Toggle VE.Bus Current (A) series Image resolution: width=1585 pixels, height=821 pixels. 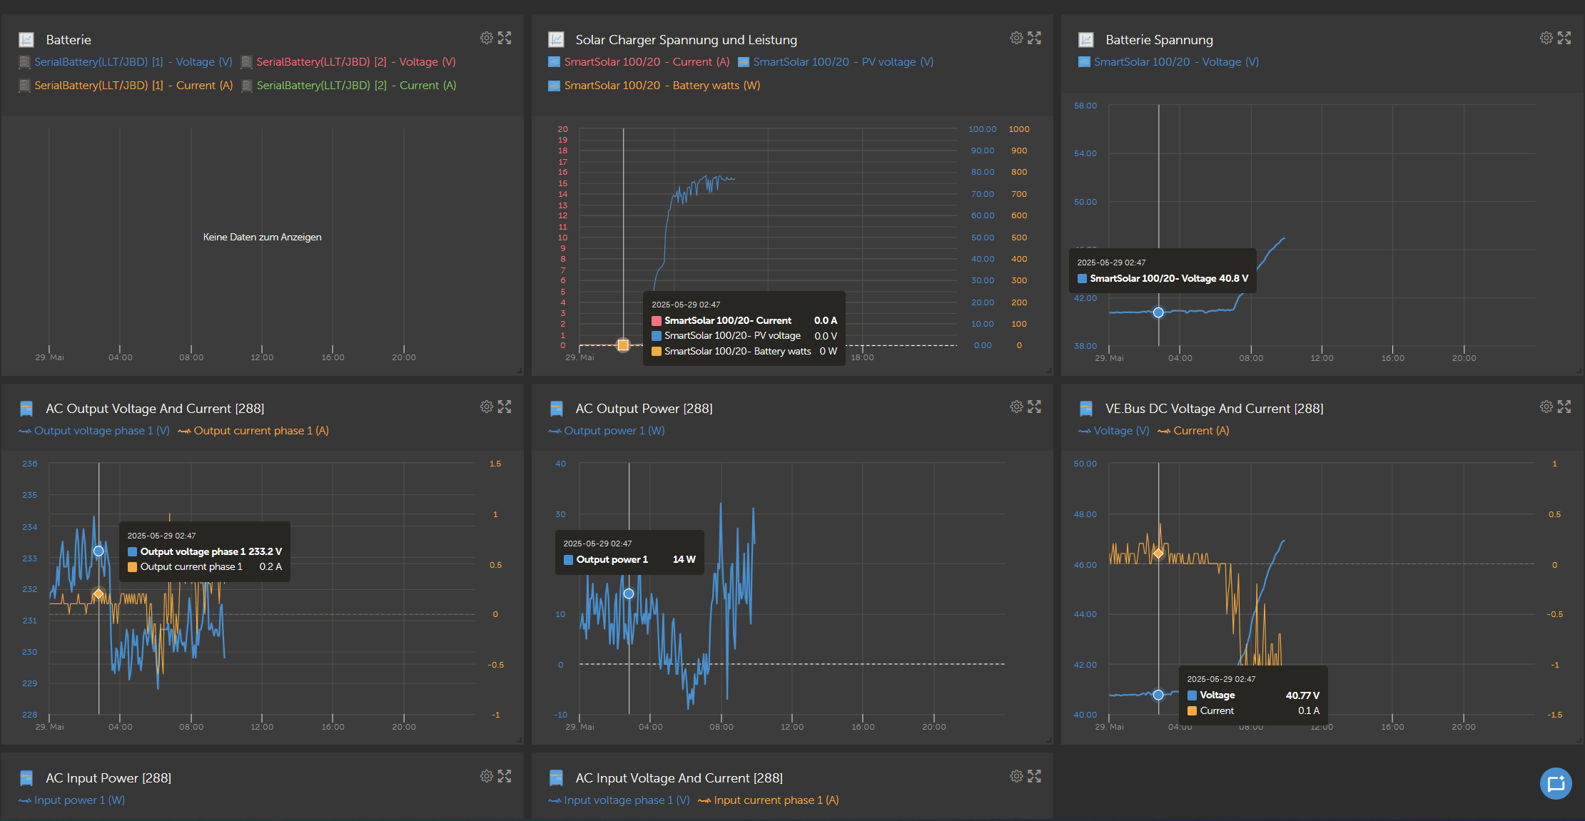[1193, 431]
